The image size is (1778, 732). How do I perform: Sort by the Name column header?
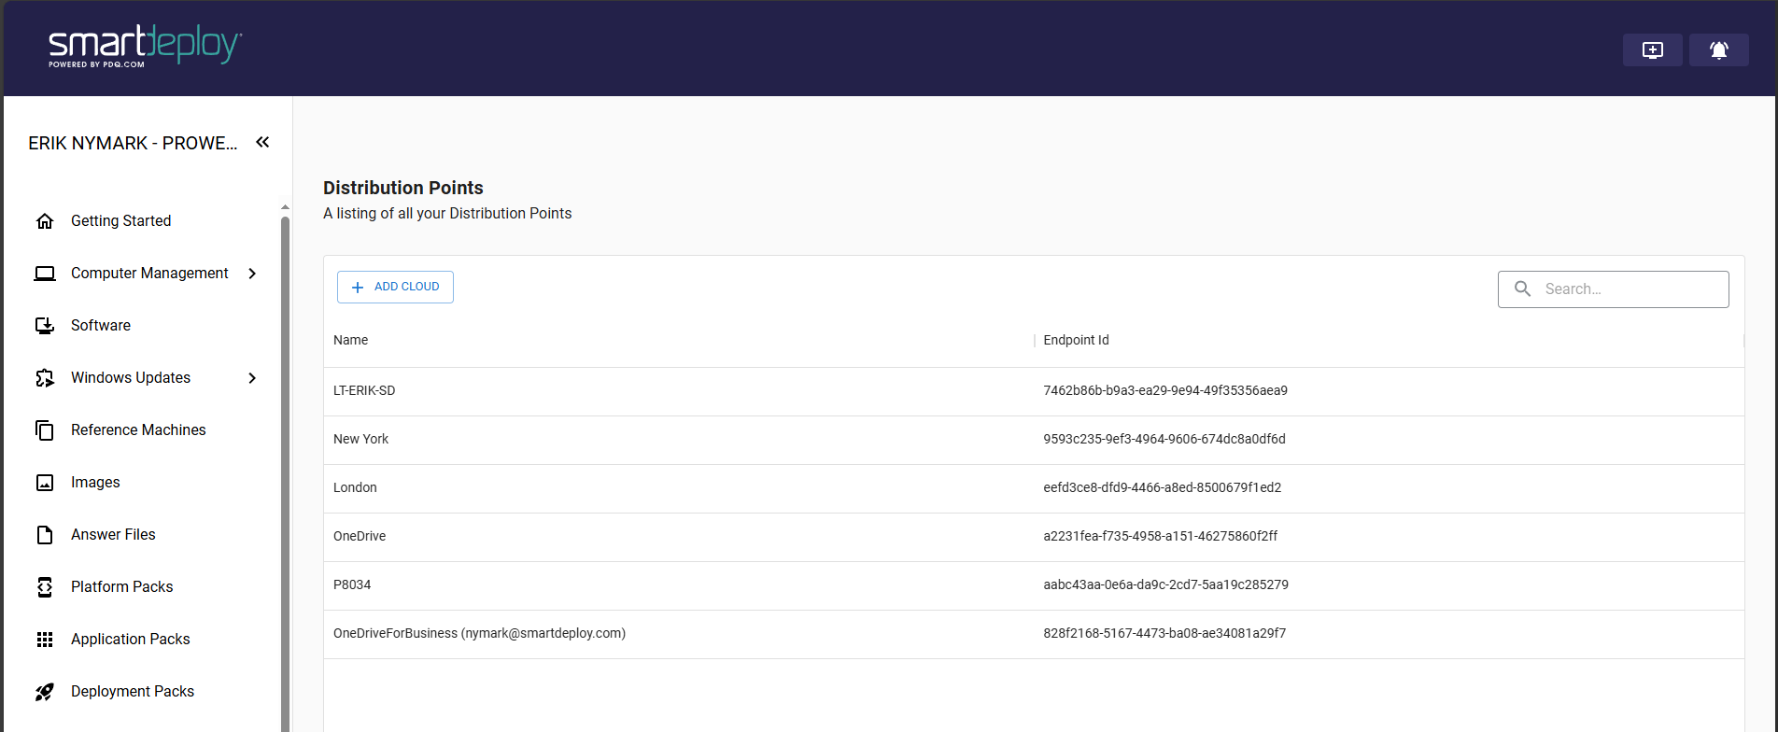click(351, 341)
